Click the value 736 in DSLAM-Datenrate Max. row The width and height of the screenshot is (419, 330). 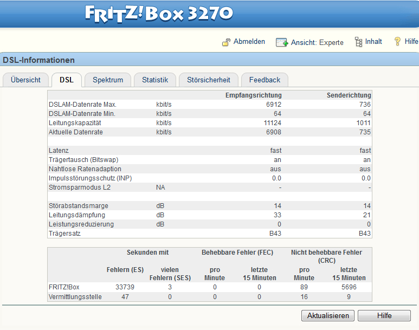[x=365, y=105]
